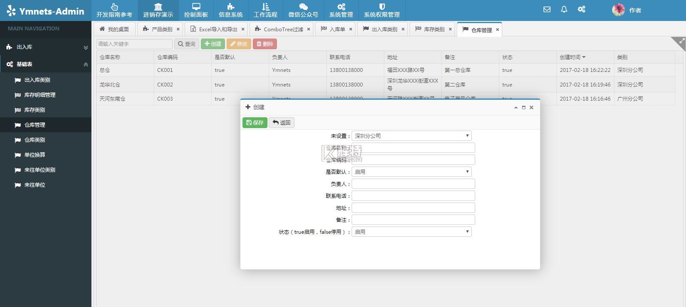
Task: Click the 负责人 input field
Action: 413,184
